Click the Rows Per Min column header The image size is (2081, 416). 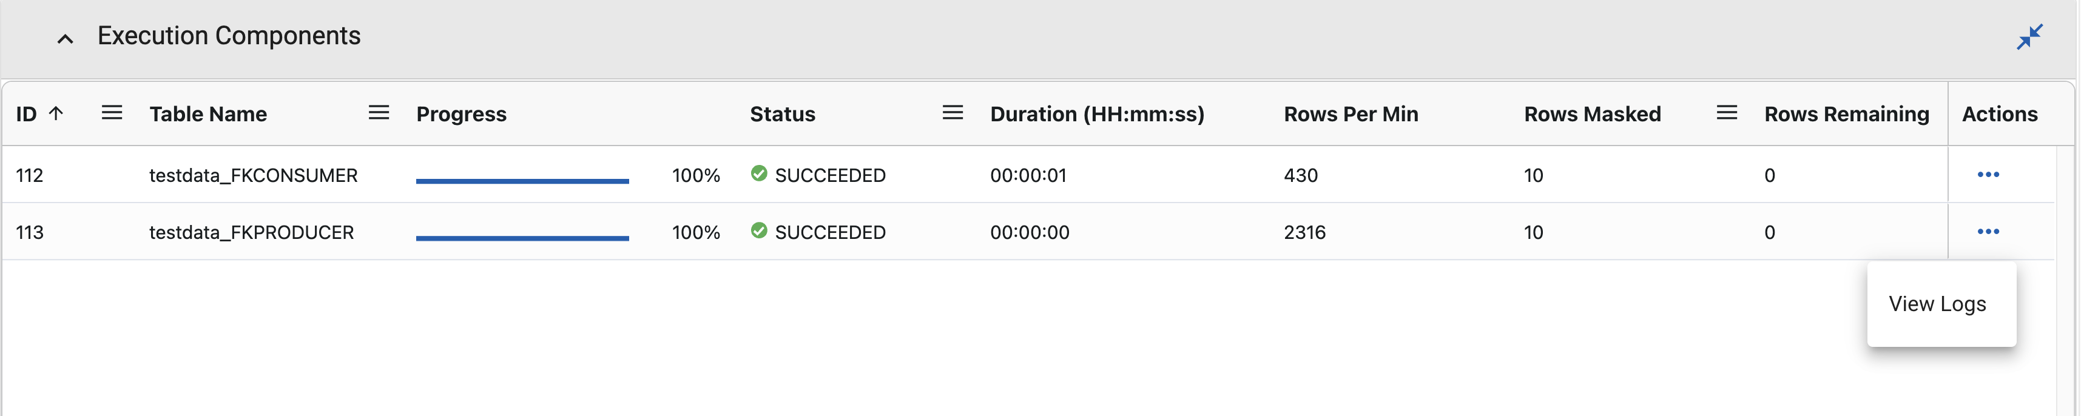click(1351, 114)
